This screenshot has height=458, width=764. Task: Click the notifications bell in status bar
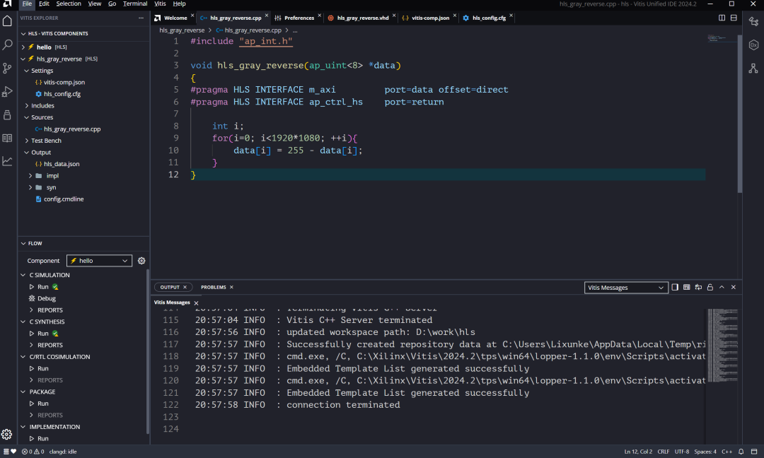[741, 452]
